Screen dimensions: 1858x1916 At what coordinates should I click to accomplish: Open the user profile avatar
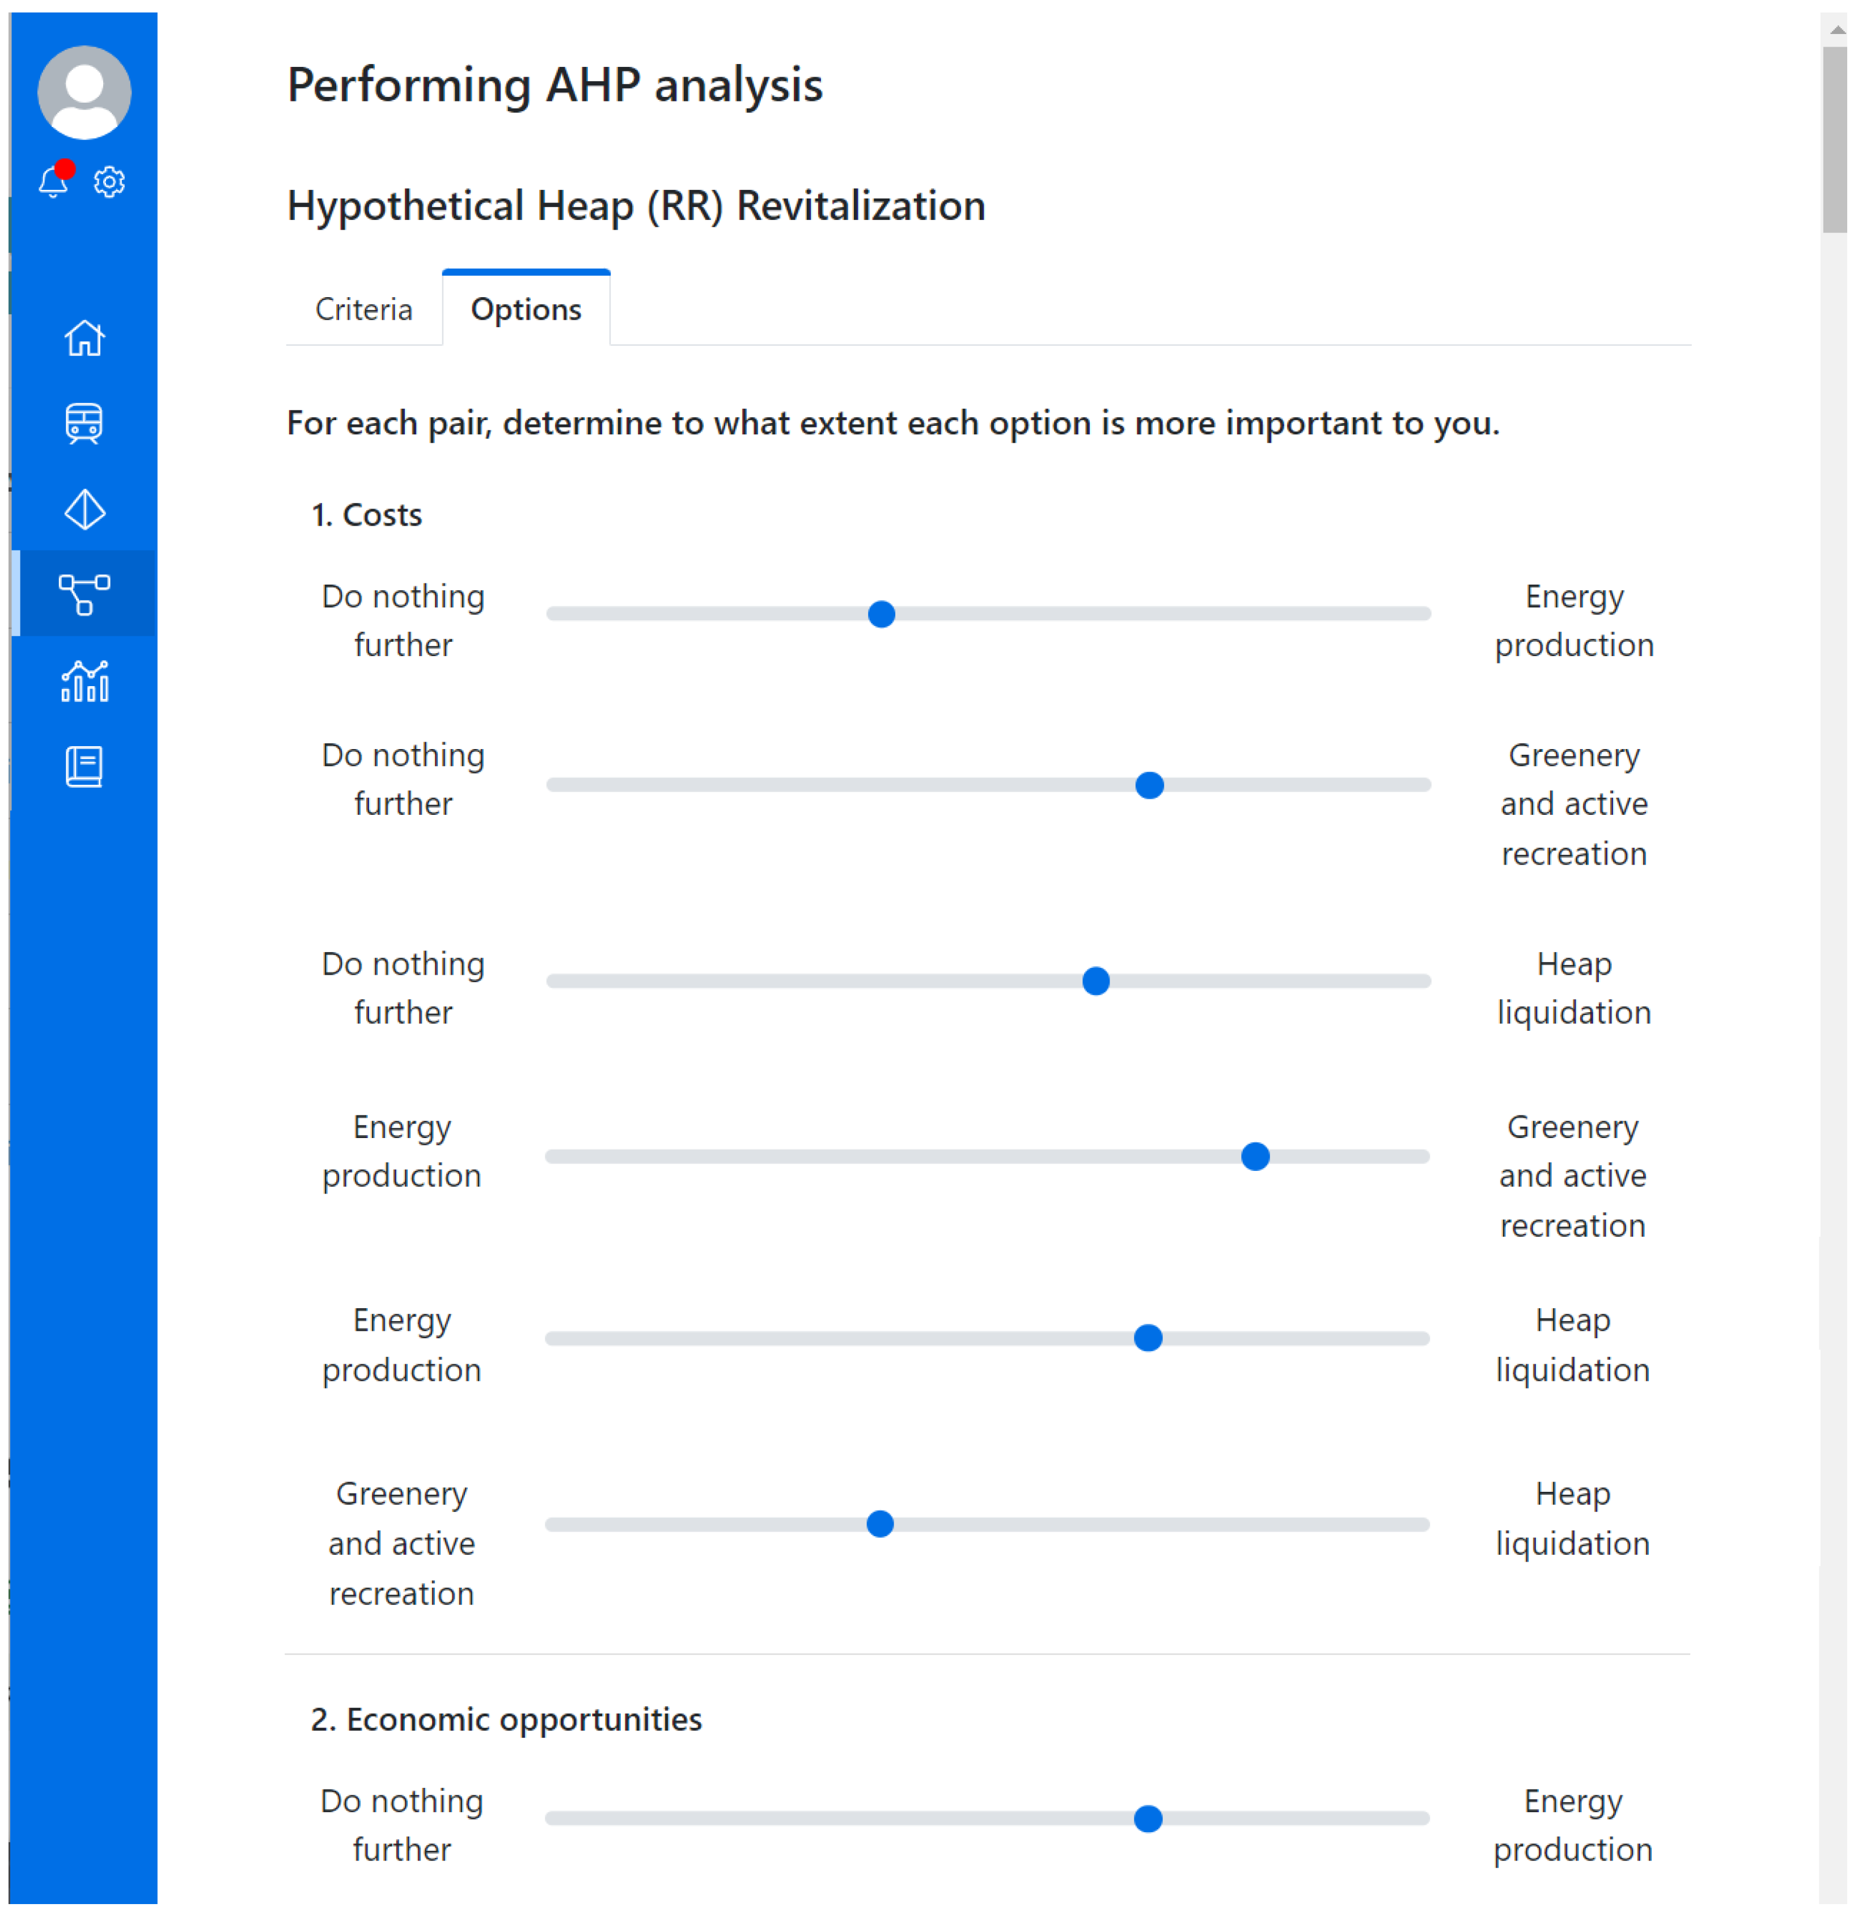tap(84, 92)
